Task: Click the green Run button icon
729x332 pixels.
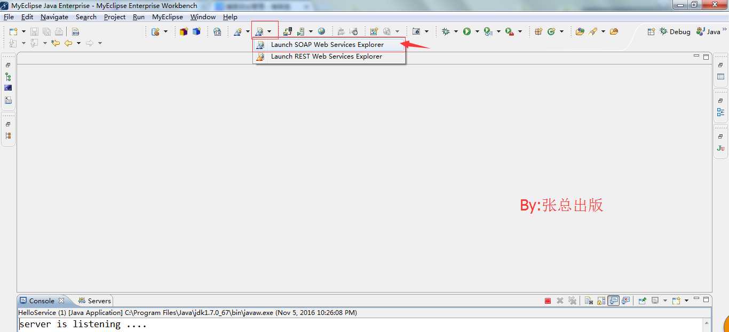Action: click(467, 31)
